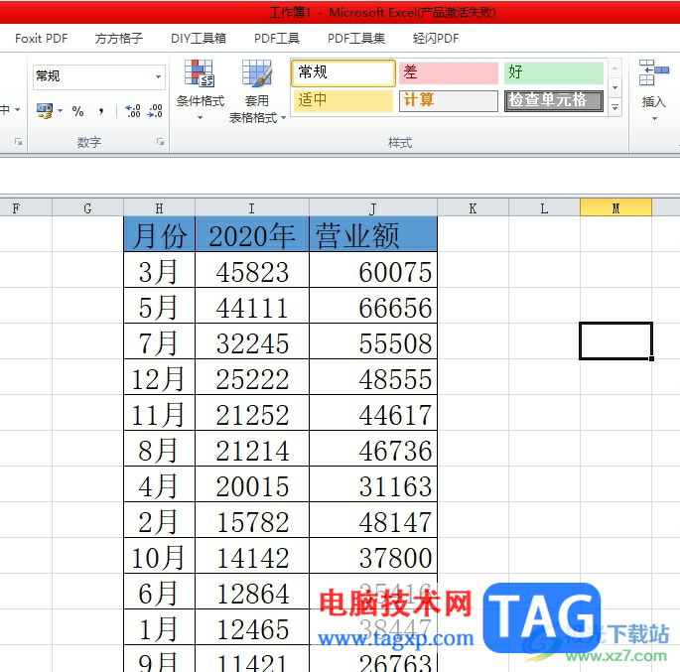Viewport: 680px width, 672px height.
Task: Select column J header
Action: tap(373, 208)
